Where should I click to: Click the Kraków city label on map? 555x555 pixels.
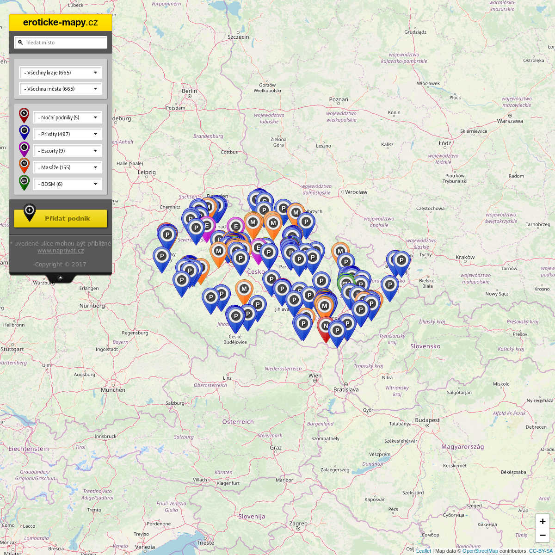465,257
